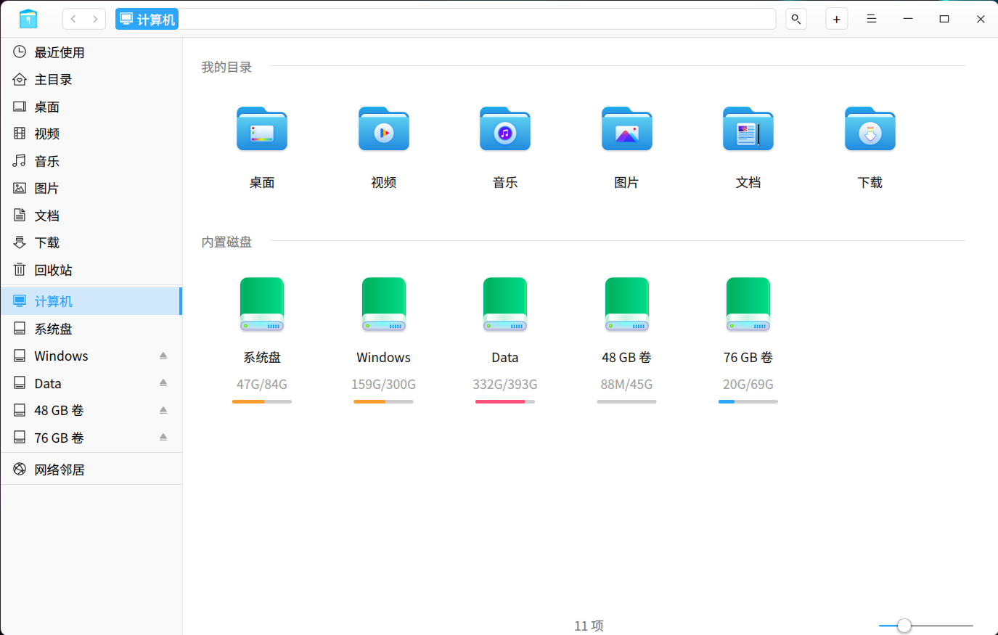
Task: Click the 159G/300G usage text
Action: click(x=384, y=385)
